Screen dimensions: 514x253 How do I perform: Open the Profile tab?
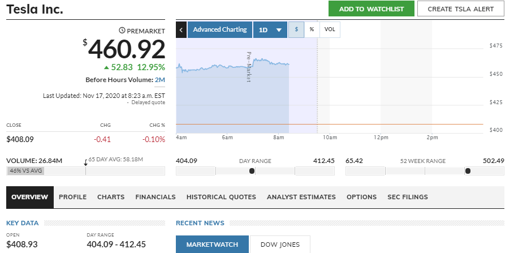72,197
